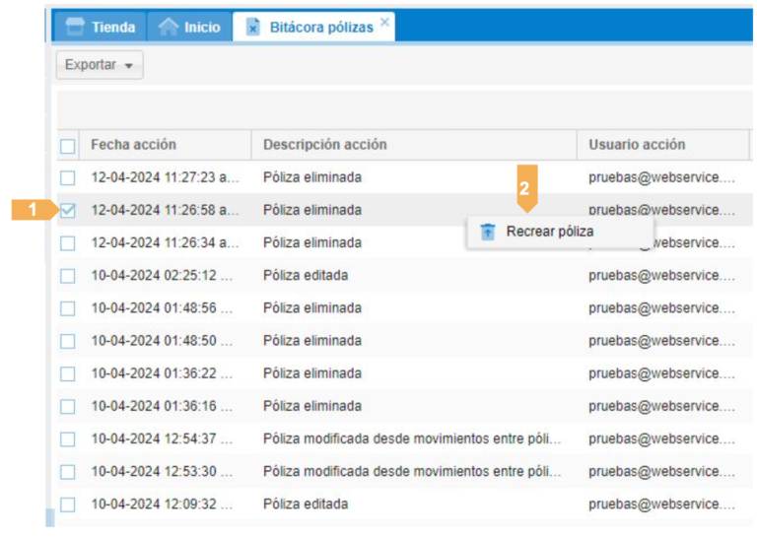Sort by Fecha acción column header
This screenshot has height=538, width=757.
pos(134,145)
